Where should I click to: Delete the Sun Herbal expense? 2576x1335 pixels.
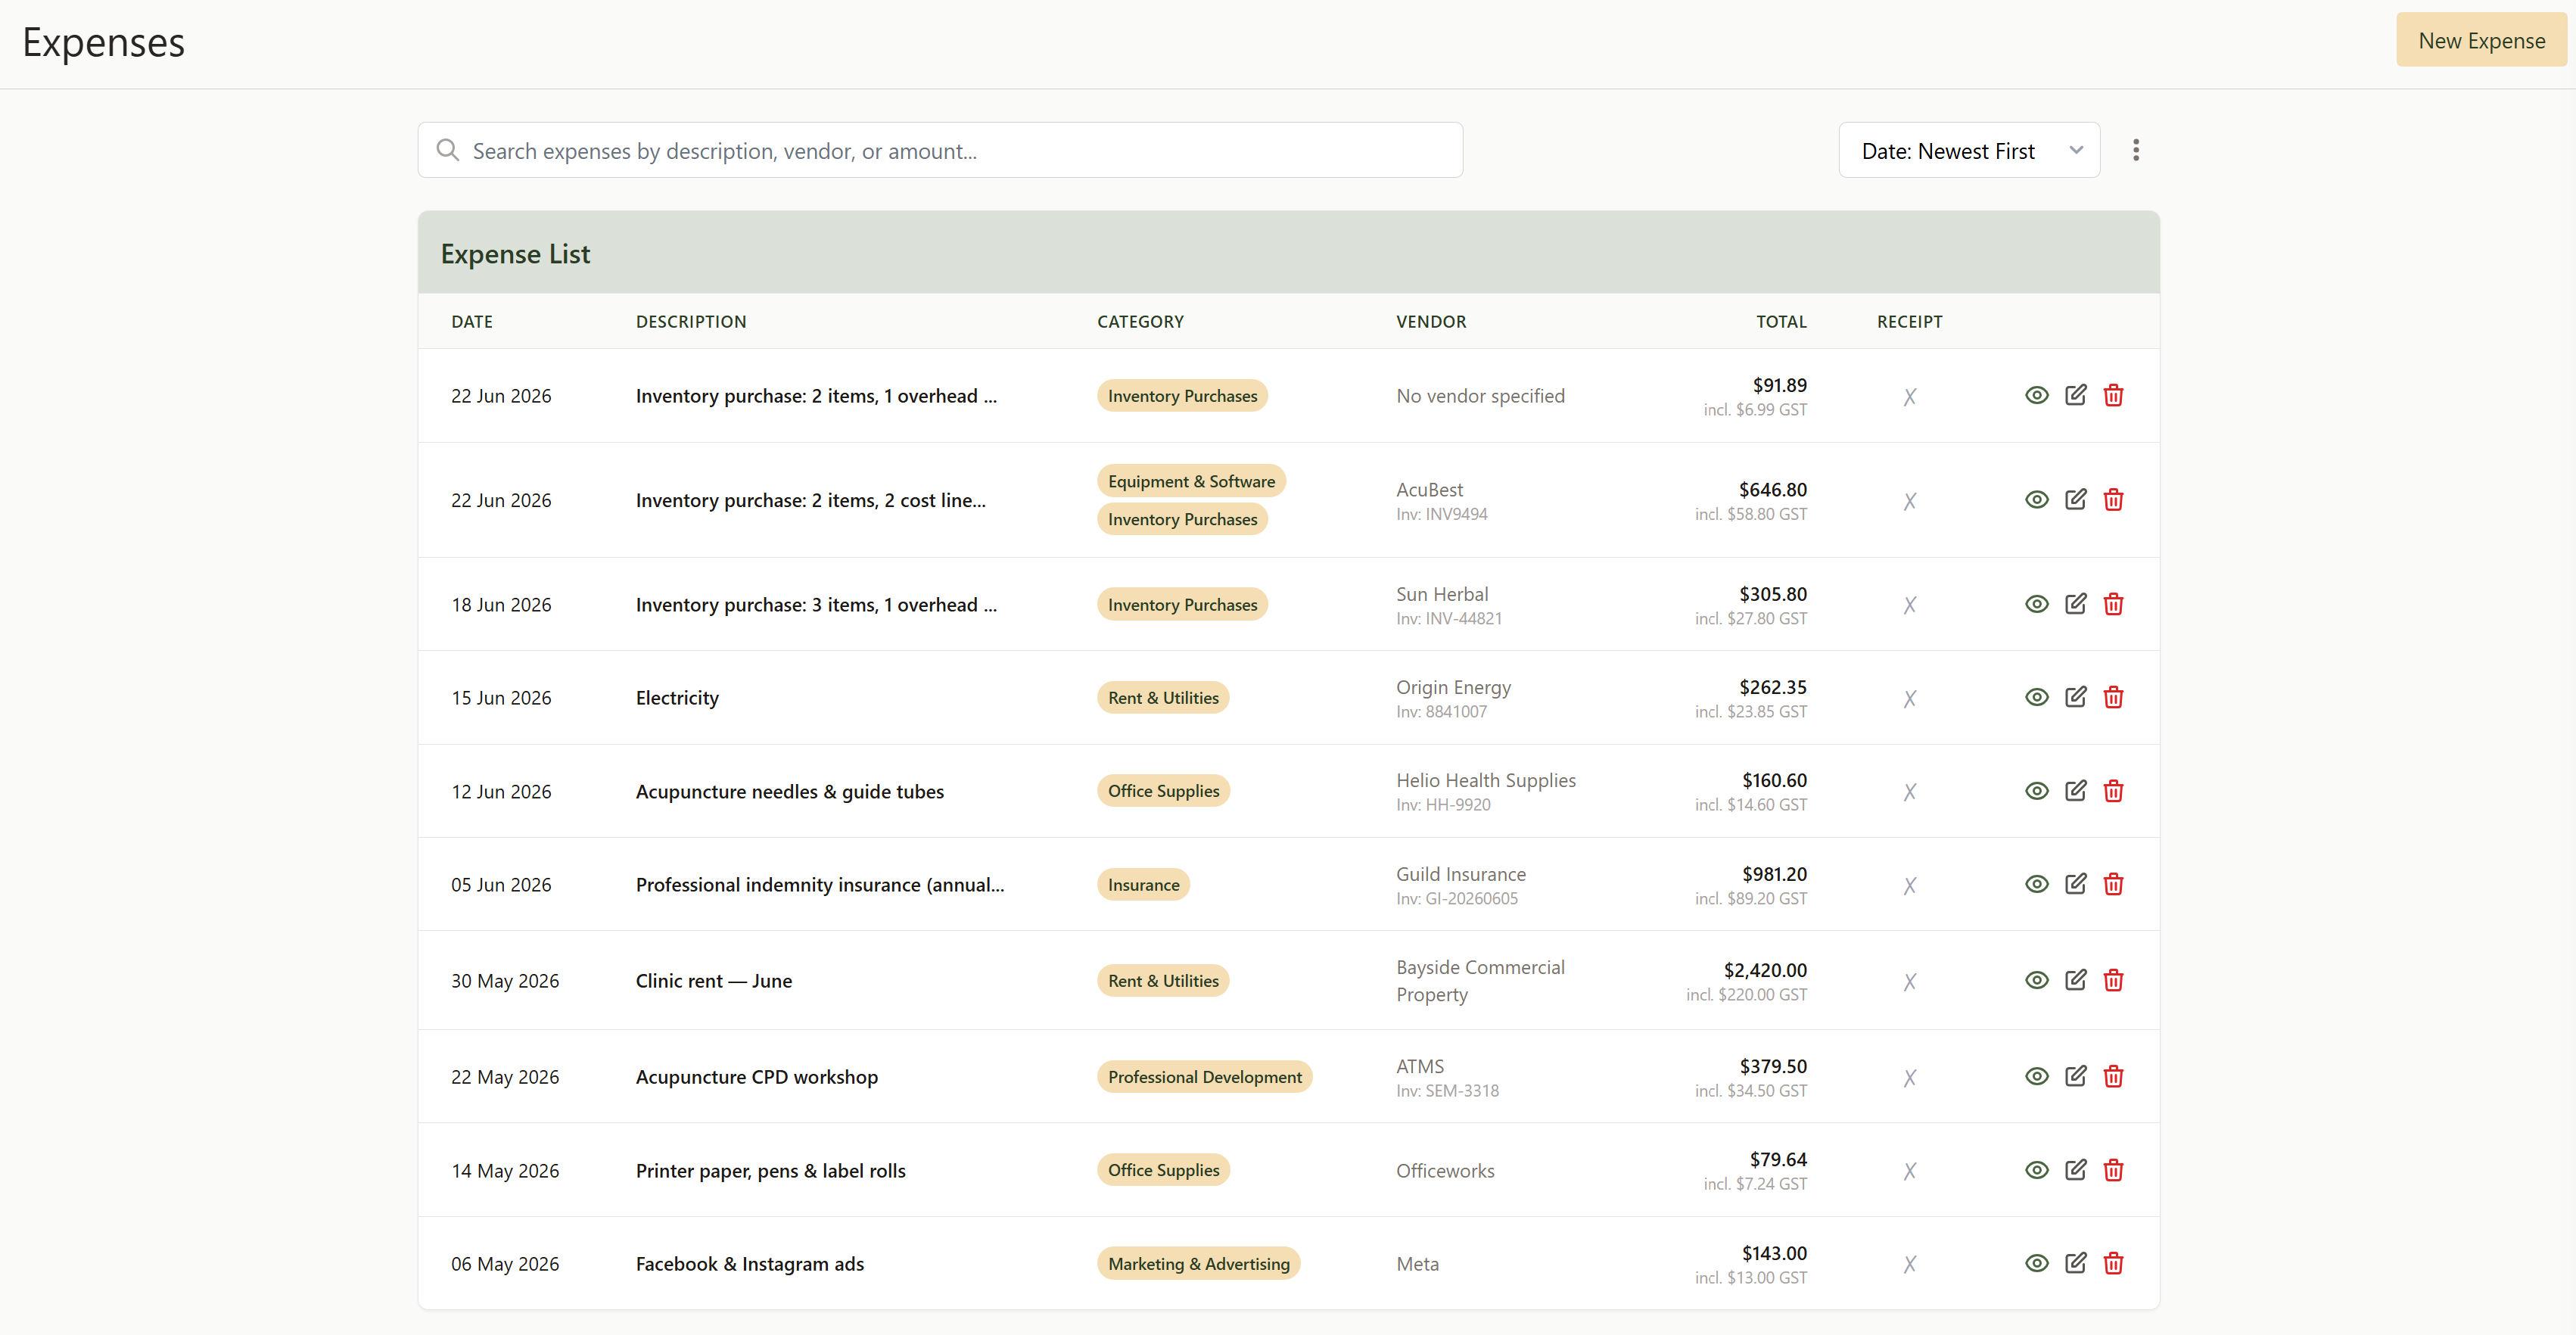pos(2113,604)
